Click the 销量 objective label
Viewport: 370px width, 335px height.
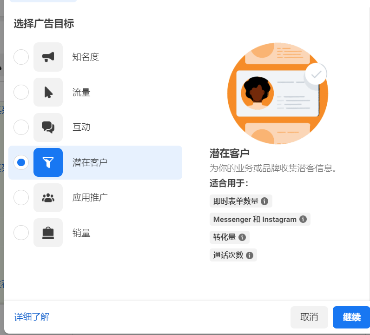tap(81, 233)
